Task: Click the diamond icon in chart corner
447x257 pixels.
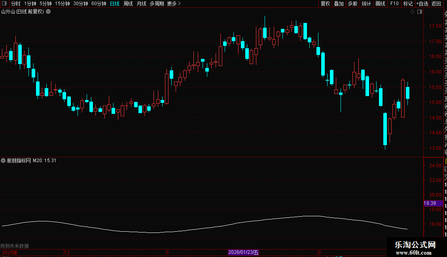Action: [412, 12]
